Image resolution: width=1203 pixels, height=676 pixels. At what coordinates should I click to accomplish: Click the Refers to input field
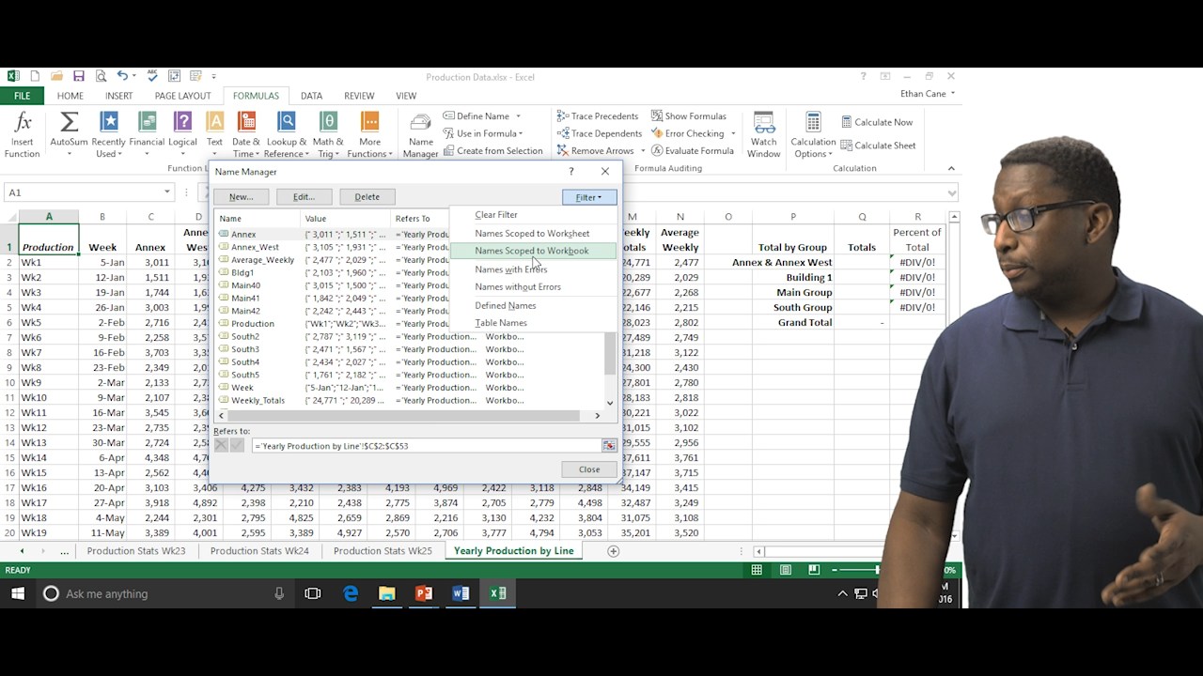point(426,446)
